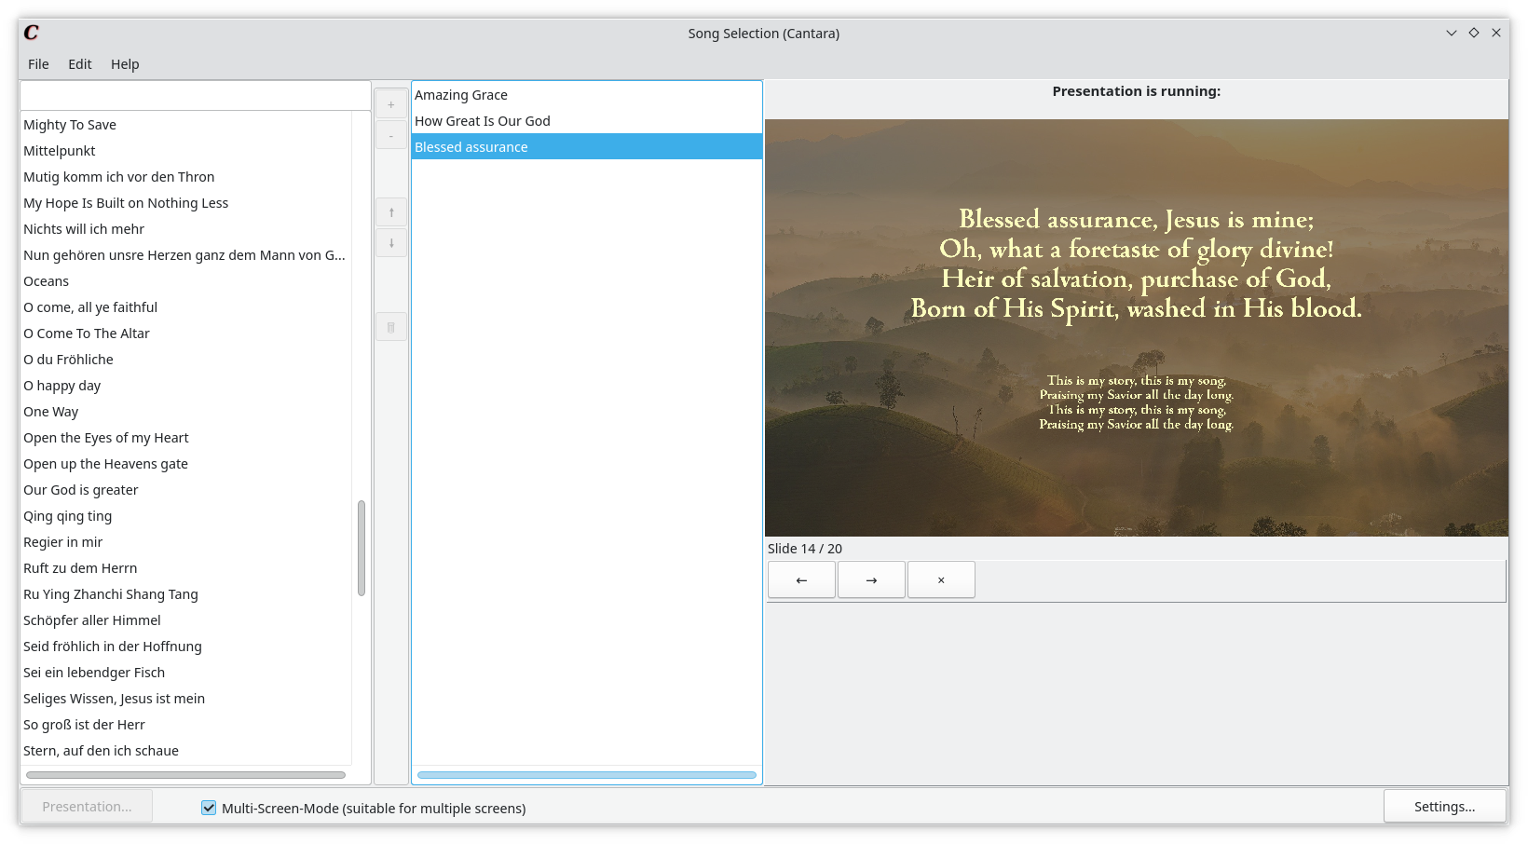Screen dimensions: 1528x844
Task: Select Oceans in song library
Action: tap(185, 281)
